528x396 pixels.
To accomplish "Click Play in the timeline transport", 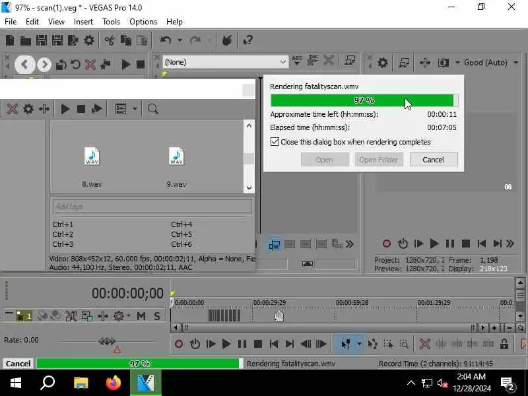I will point(226,344).
